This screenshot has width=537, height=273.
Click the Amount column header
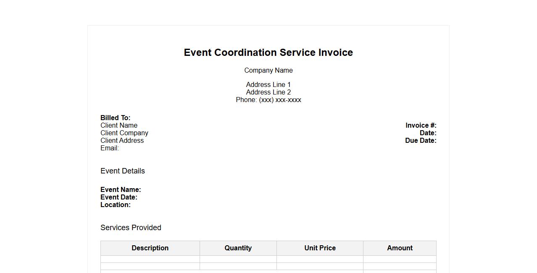pyautogui.click(x=400, y=248)
